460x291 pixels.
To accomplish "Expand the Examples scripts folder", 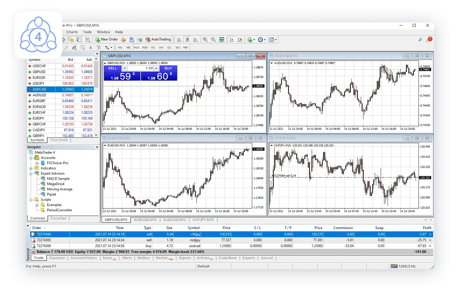I will coord(37,205).
